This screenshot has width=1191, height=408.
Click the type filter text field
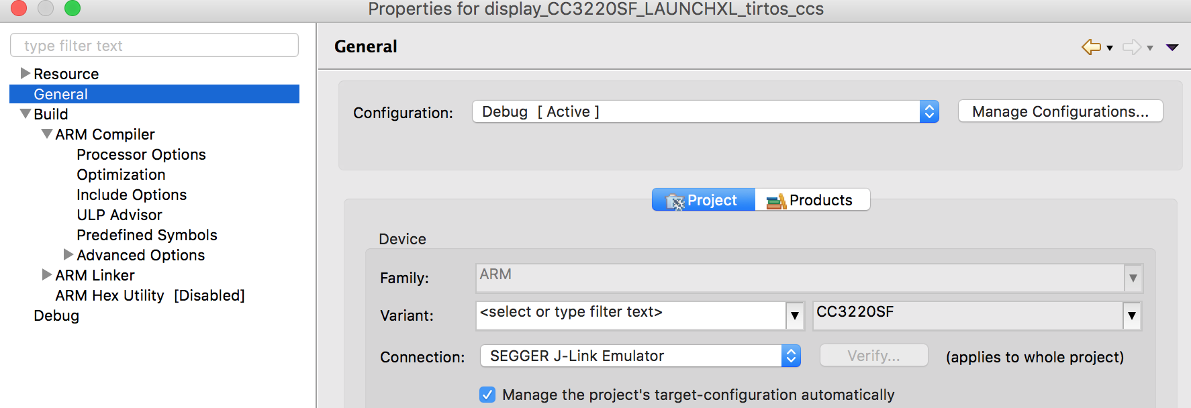click(154, 46)
